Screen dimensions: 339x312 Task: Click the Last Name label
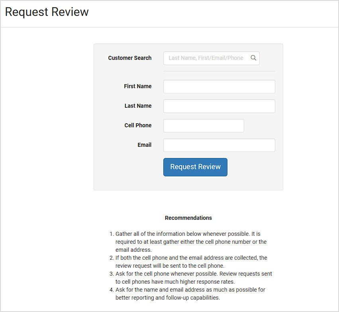138,106
